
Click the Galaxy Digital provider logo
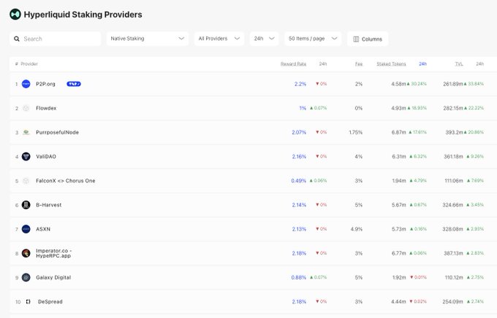(x=26, y=277)
